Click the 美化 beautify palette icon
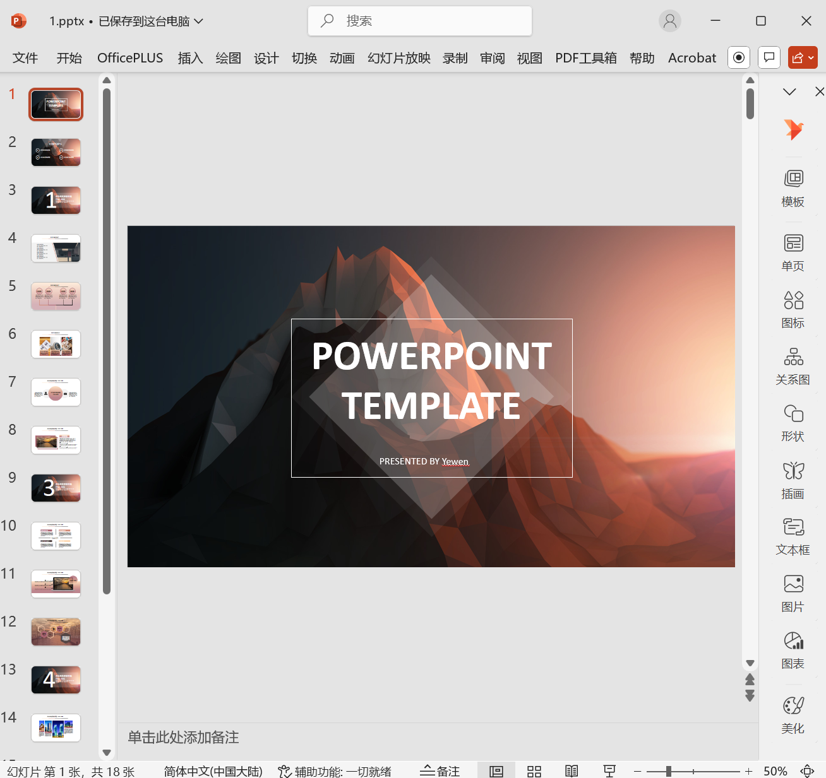 (793, 705)
